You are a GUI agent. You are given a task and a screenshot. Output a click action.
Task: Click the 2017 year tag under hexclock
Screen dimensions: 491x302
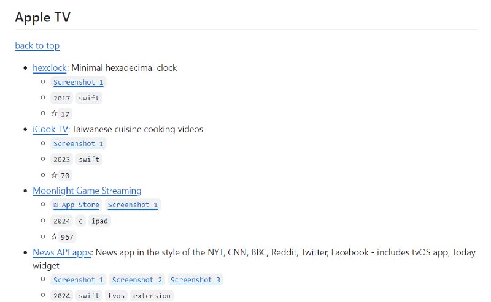coord(62,98)
